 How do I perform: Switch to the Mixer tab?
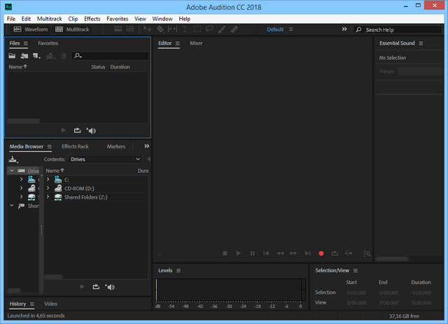(196, 43)
